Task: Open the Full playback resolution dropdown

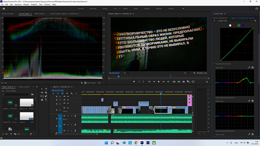Action: click(187, 73)
